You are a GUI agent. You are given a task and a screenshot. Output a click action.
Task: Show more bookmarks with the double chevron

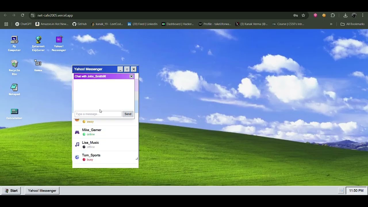tap(331, 24)
